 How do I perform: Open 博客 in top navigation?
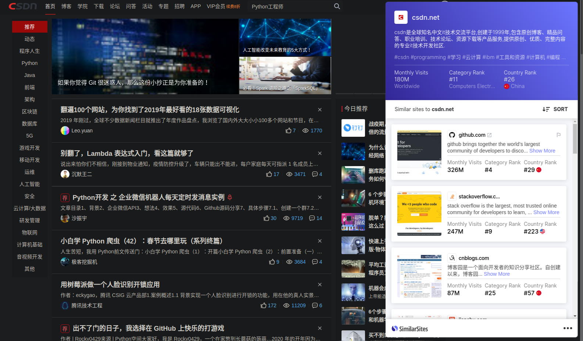coord(67,6)
